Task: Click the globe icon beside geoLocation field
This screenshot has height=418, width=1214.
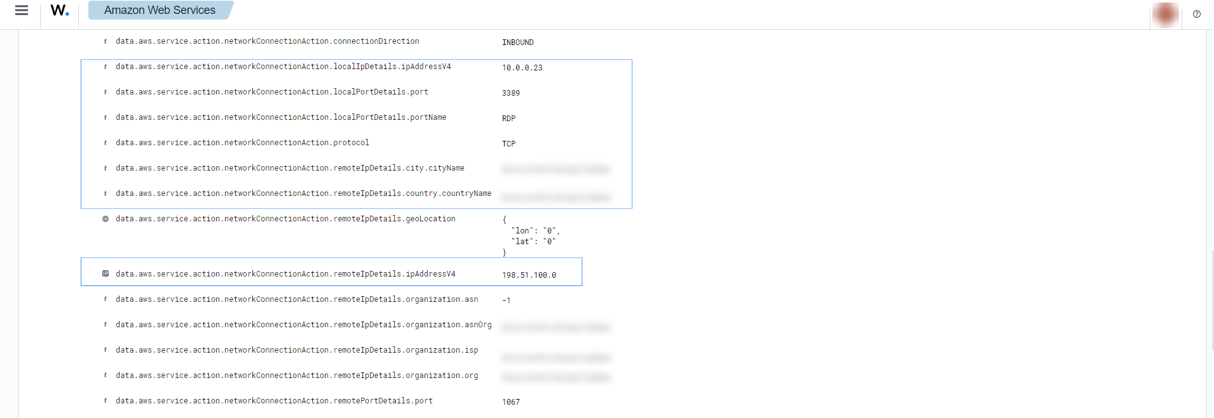Action: (106, 219)
